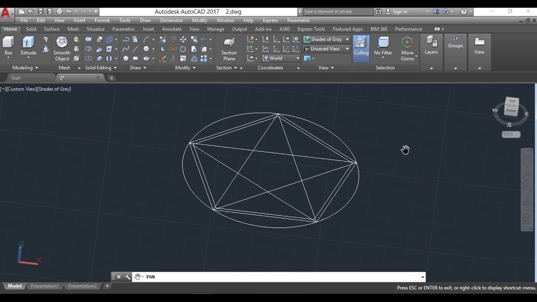Image resolution: width=537 pixels, height=302 pixels.
Task: Click the Custom View viewport label
Action: (21, 89)
